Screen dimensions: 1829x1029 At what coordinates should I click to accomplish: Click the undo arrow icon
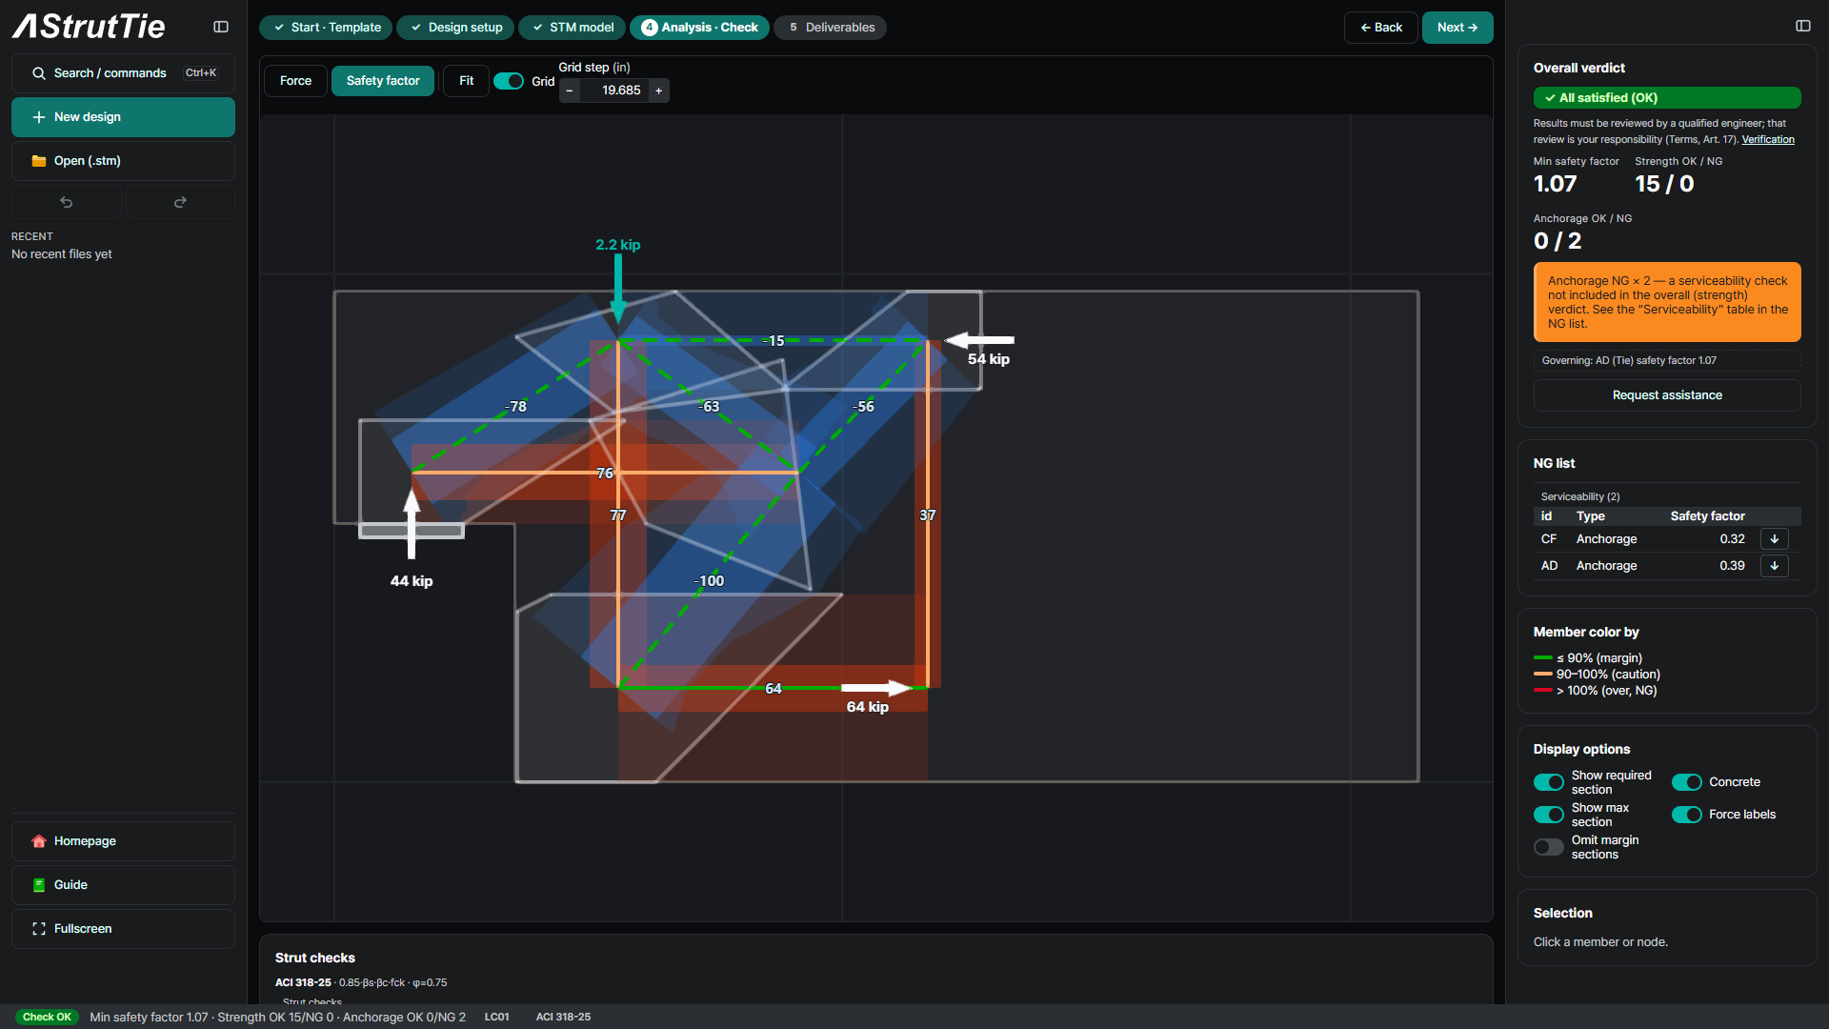(67, 202)
